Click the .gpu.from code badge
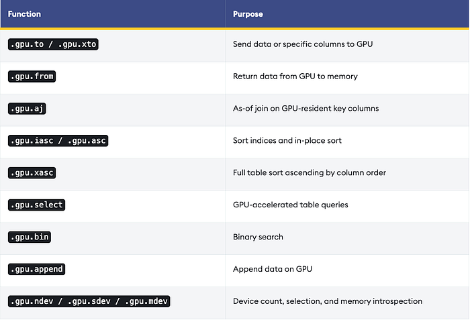 pyautogui.click(x=32, y=76)
